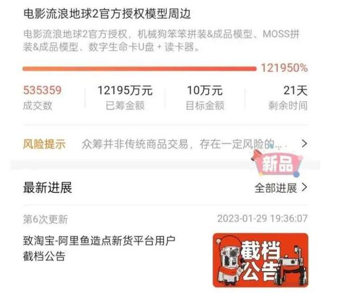This screenshot has width=344, height=293.
Task: Click the funding progress bar
Action: click(140, 69)
